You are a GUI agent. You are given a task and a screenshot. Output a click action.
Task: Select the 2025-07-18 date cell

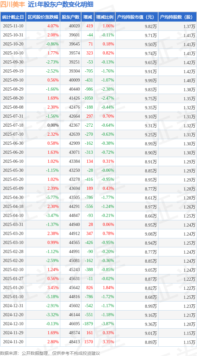(x=13, y=125)
